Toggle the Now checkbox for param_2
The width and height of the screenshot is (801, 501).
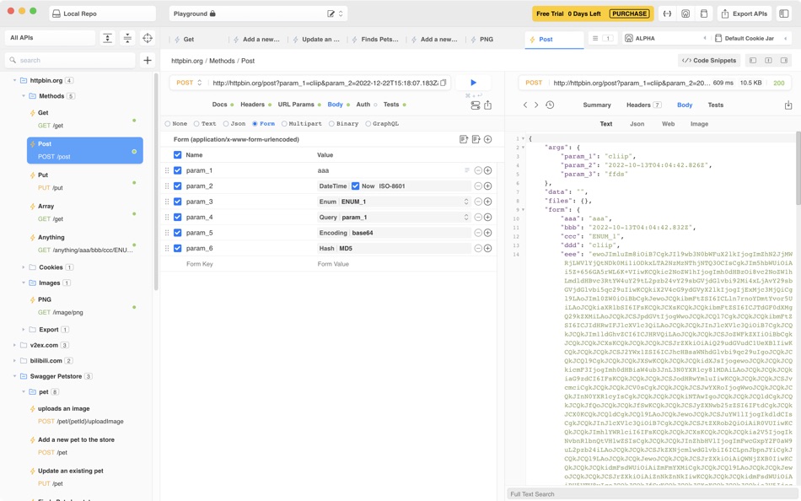tap(357, 185)
